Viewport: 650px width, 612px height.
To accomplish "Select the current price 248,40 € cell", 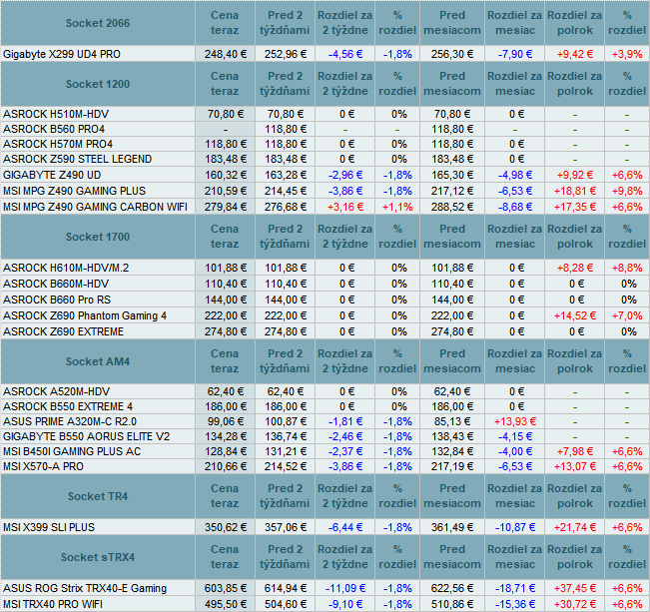I will 225,54.
